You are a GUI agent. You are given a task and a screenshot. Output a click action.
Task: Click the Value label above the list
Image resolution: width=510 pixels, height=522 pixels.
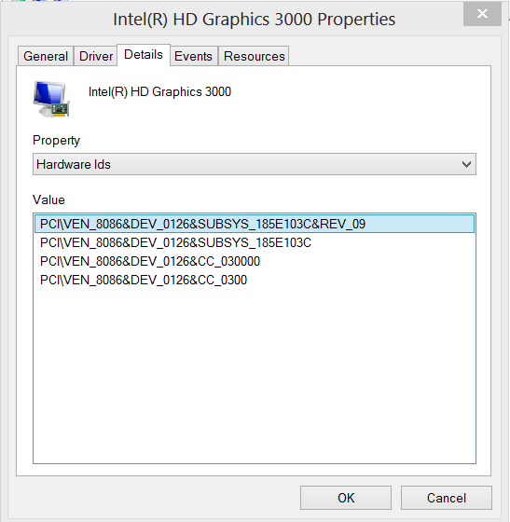48,199
